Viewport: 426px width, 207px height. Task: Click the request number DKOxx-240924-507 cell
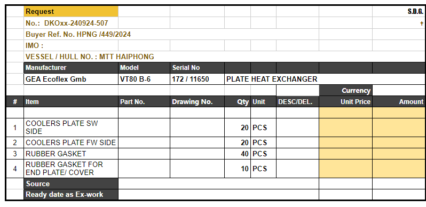[71, 23]
